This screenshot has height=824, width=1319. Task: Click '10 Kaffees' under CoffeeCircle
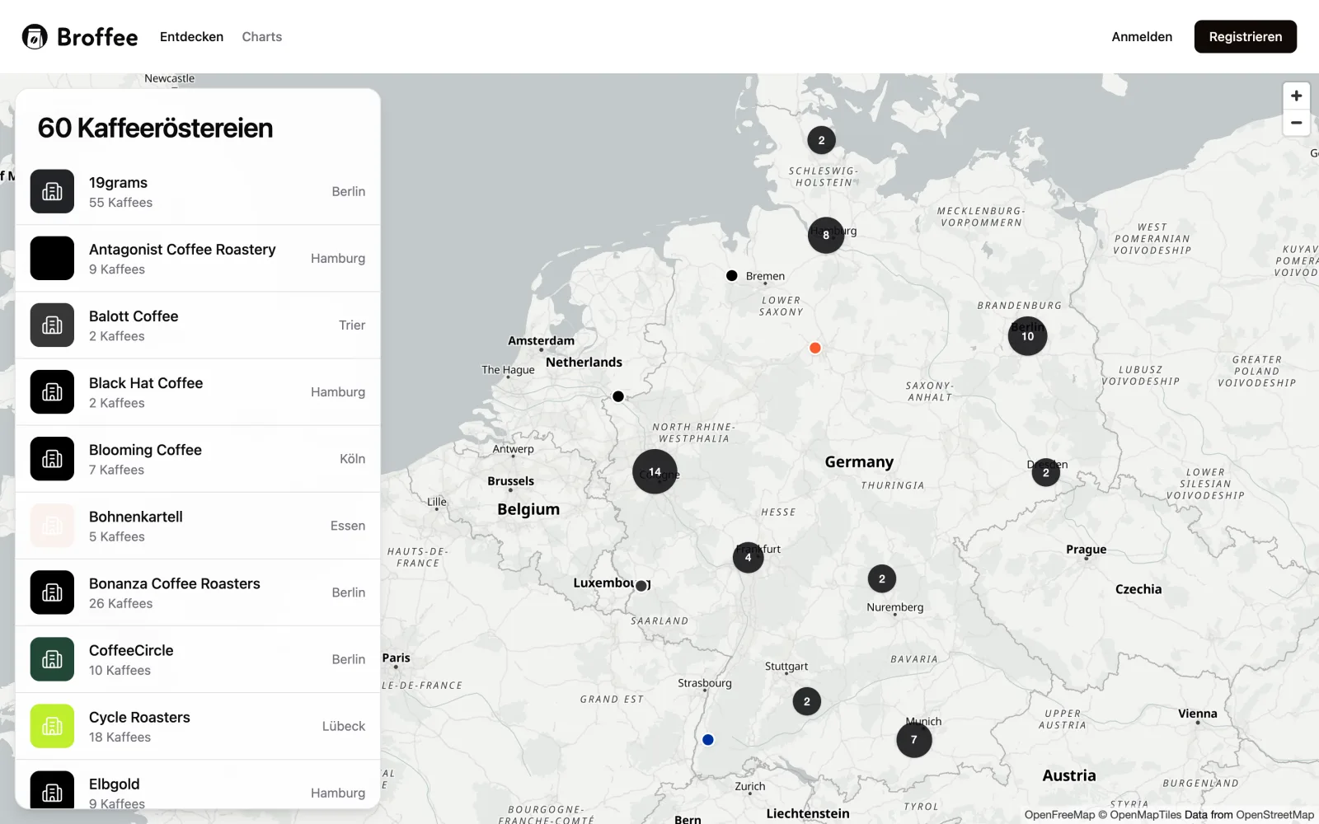tap(120, 670)
